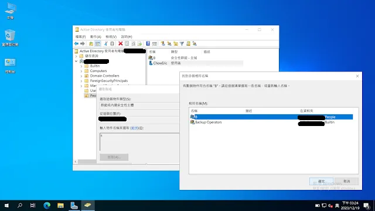This screenshot has height=211, width=375.
Task: Sort matches by the 描述 column header
Action: [x=248, y=111]
